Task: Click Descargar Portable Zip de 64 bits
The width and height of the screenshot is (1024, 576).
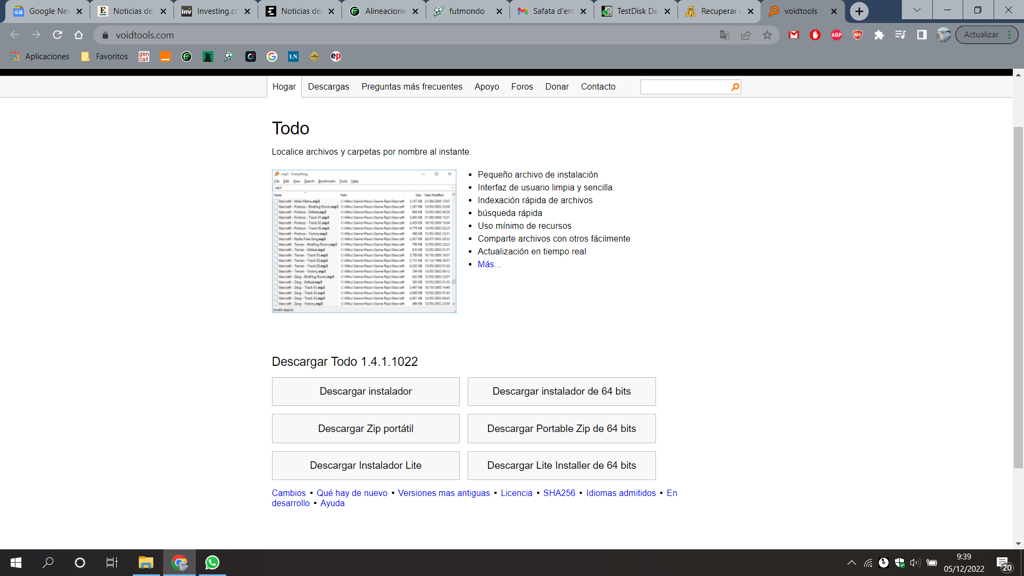Action: 562,429
